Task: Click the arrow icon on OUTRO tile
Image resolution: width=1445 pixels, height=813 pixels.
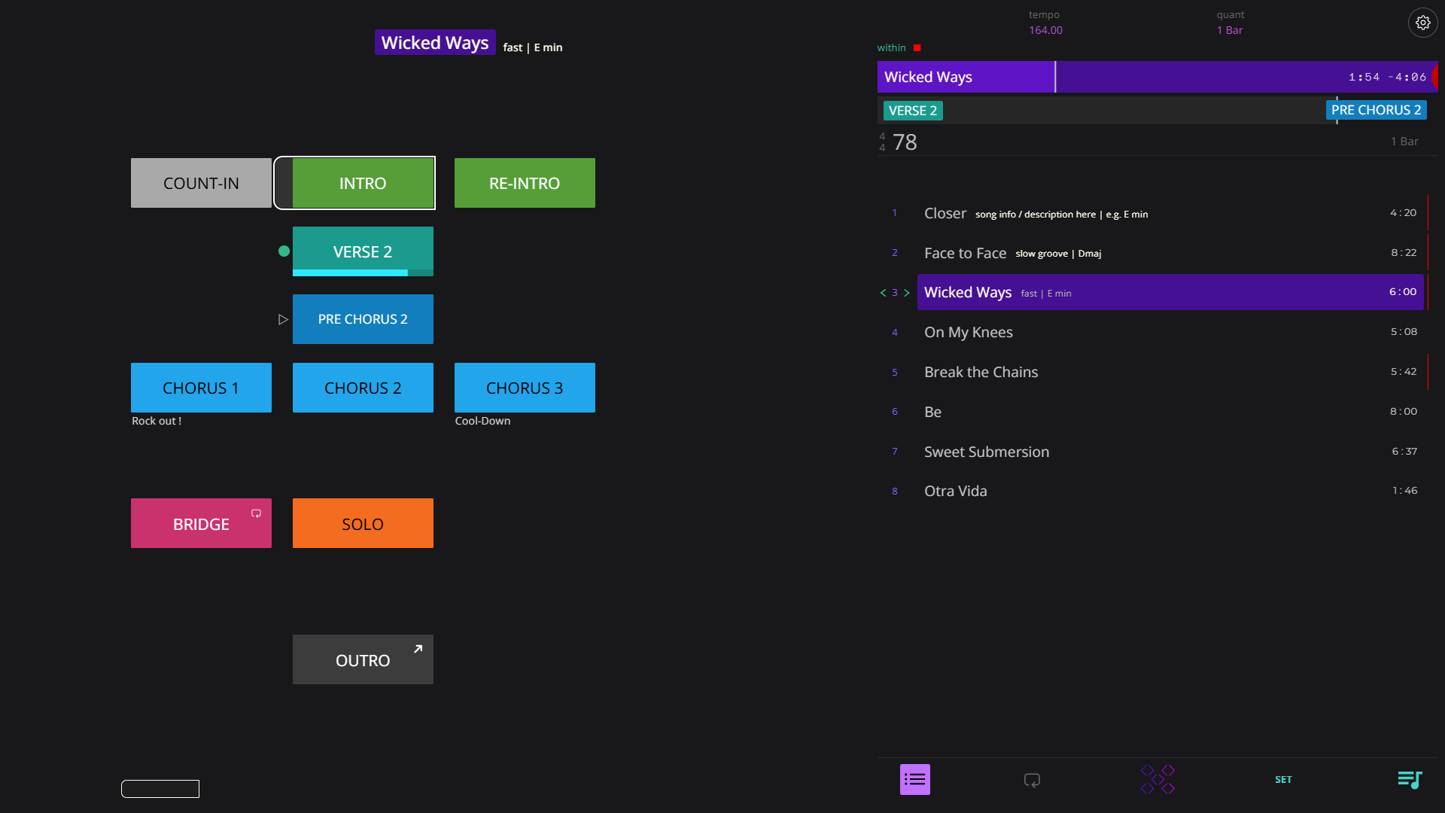Action: [x=418, y=649]
